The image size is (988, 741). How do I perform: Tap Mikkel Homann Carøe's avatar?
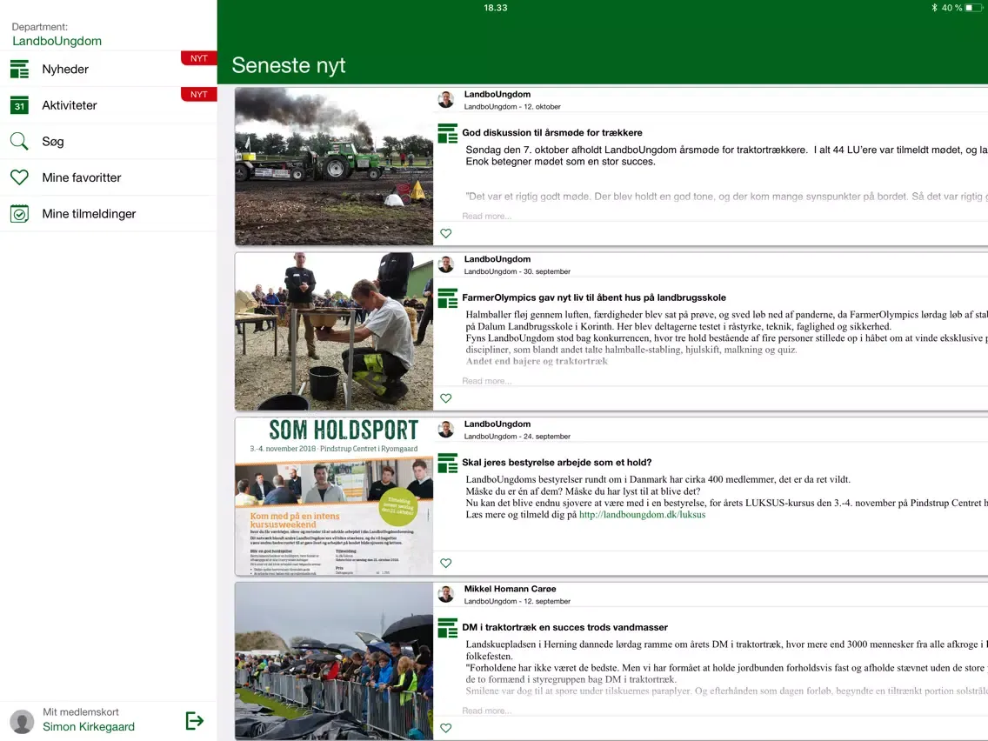coord(446,594)
